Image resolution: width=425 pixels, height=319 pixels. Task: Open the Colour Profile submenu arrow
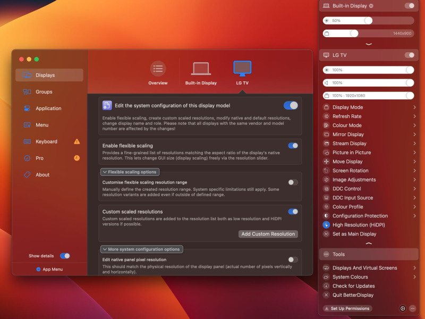click(x=415, y=207)
